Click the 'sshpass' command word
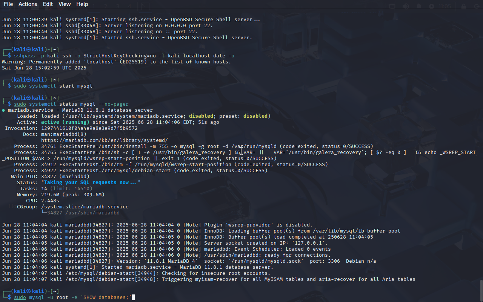483x302 pixels. pos(25,56)
